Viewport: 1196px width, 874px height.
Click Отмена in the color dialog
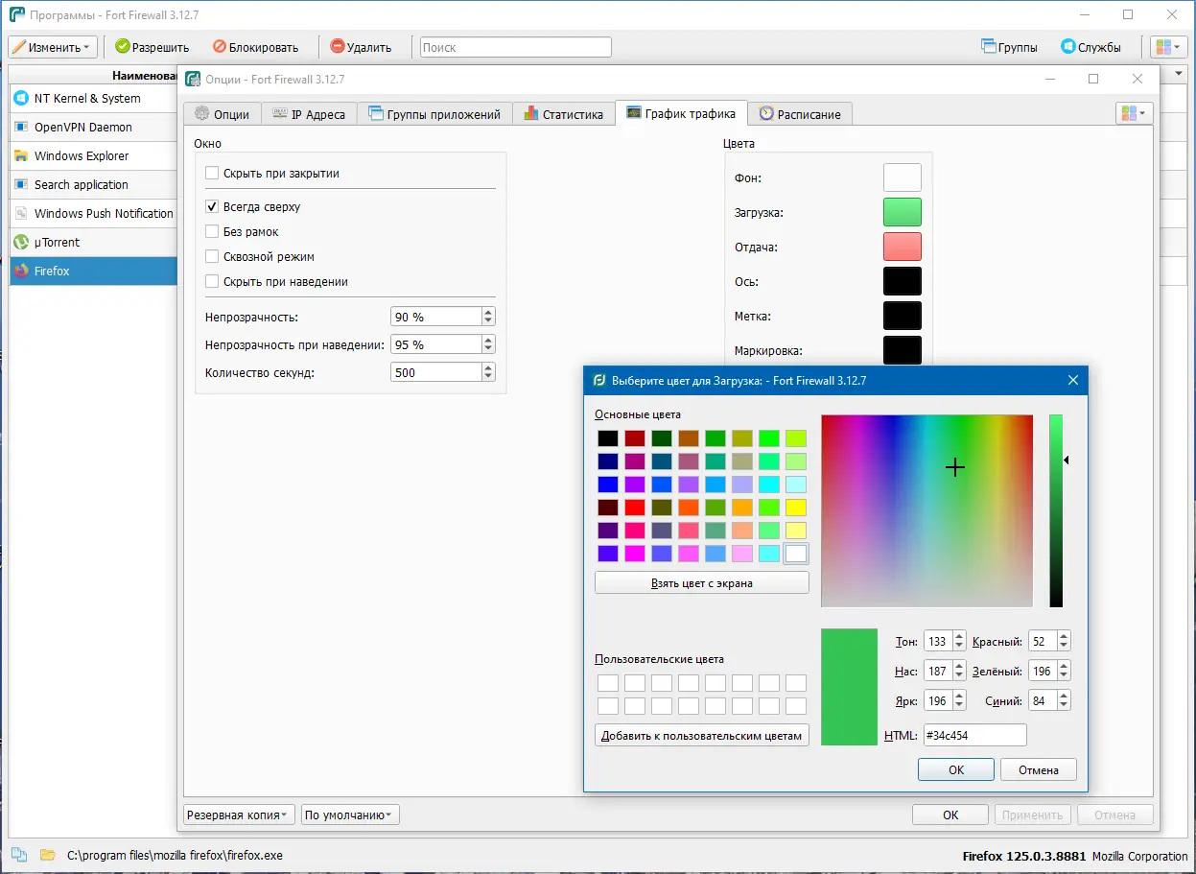tap(1039, 769)
